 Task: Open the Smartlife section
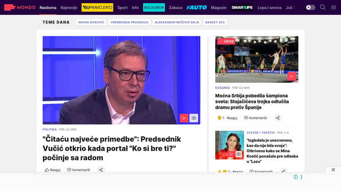click(242, 7)
